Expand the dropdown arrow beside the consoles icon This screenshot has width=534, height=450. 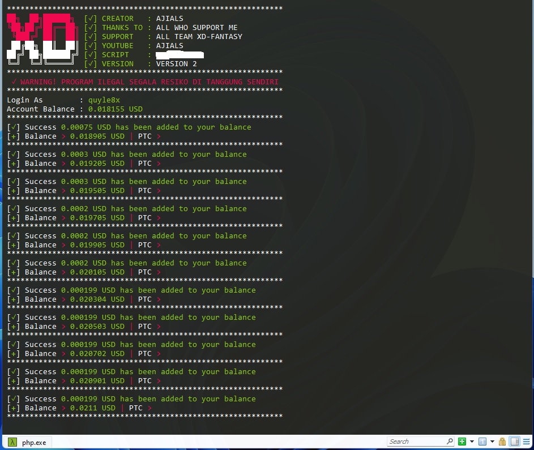pyautogui.click(x=492, y=442)
